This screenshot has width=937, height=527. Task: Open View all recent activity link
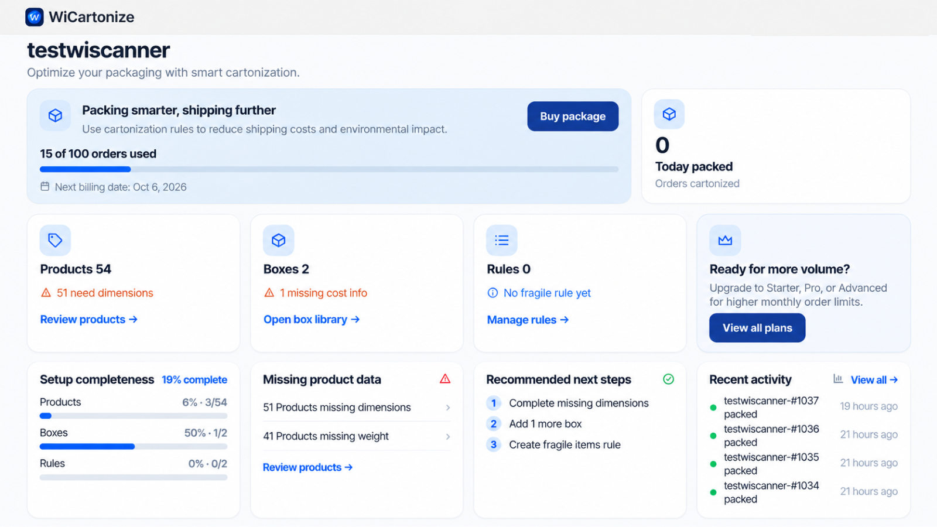point(874,379)
